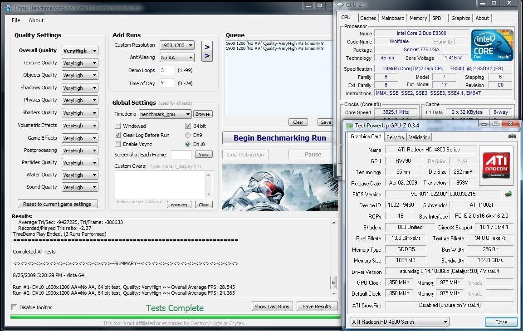Click the Close button in GPU-Z
The width and height of the screenshot is (523, 331).
[501, 322]
